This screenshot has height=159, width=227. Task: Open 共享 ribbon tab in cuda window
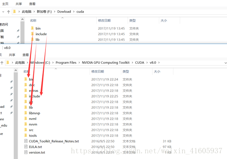pos(19,4)
